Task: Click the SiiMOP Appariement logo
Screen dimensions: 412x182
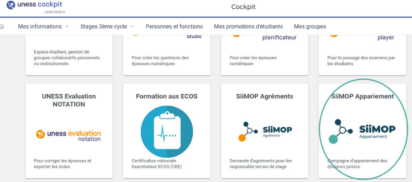Action: [358, 131]
